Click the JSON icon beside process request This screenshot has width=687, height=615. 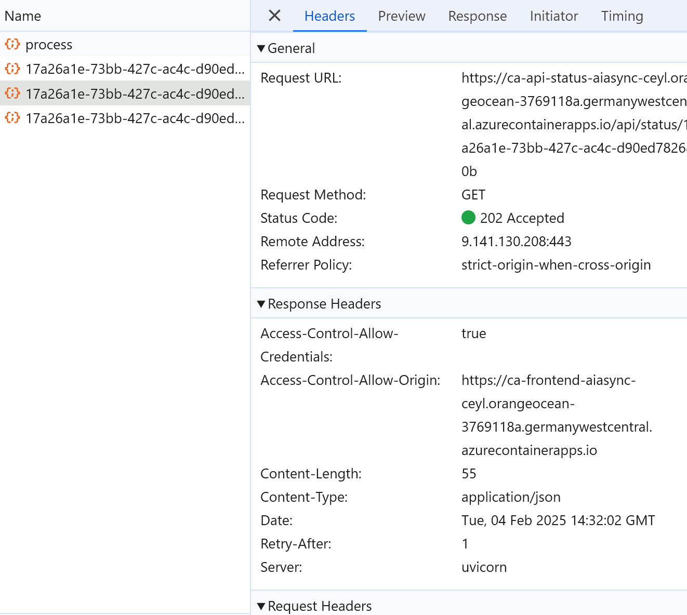[12, 44]
